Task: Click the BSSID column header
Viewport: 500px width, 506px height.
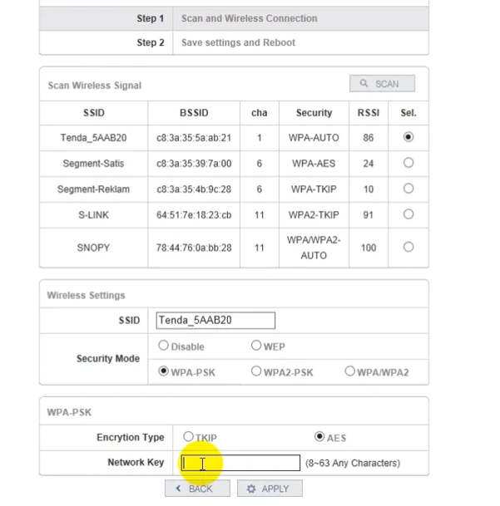Action: [x=194, y=113]
